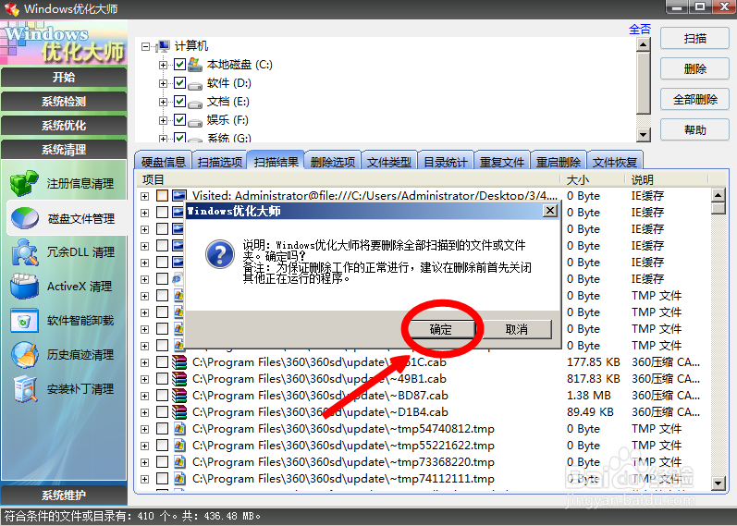The image size is (737, 526).
Task: Expand the ~49B1.cab result row
Action: pyautogui.click(x=145, y=379)
